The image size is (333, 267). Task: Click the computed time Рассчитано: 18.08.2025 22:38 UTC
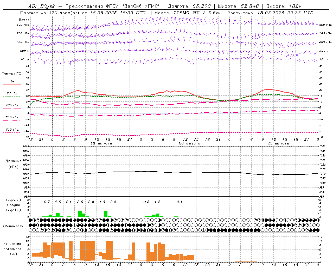coord(270,13)
